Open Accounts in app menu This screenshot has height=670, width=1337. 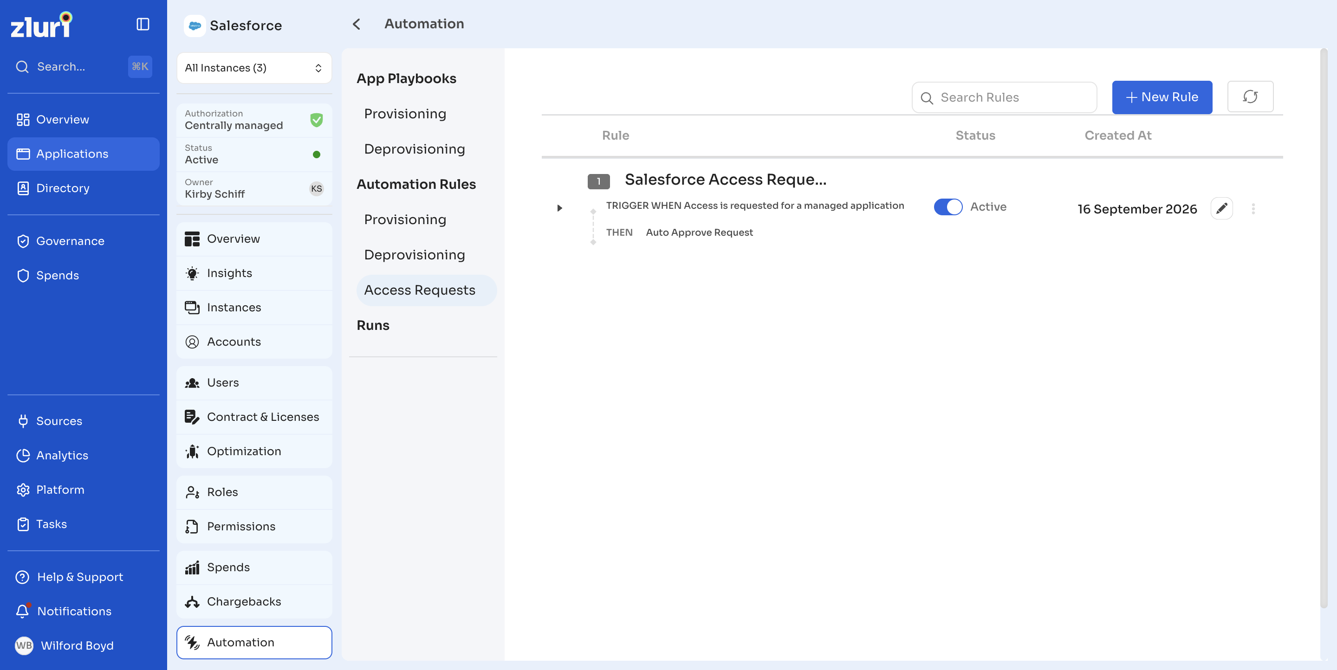point(254,342)
